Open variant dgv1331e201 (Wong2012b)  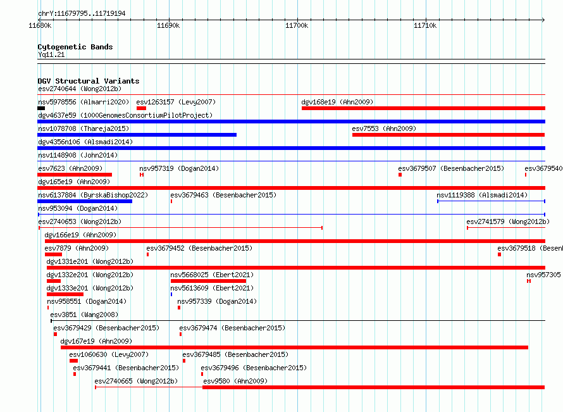(x=90, y=261)
